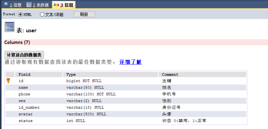
Task: Select the active '3 信息' tab
Action: (64, 5)
